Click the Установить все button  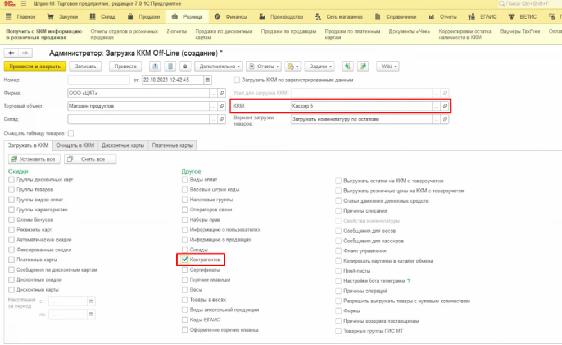tap(32, 159)
